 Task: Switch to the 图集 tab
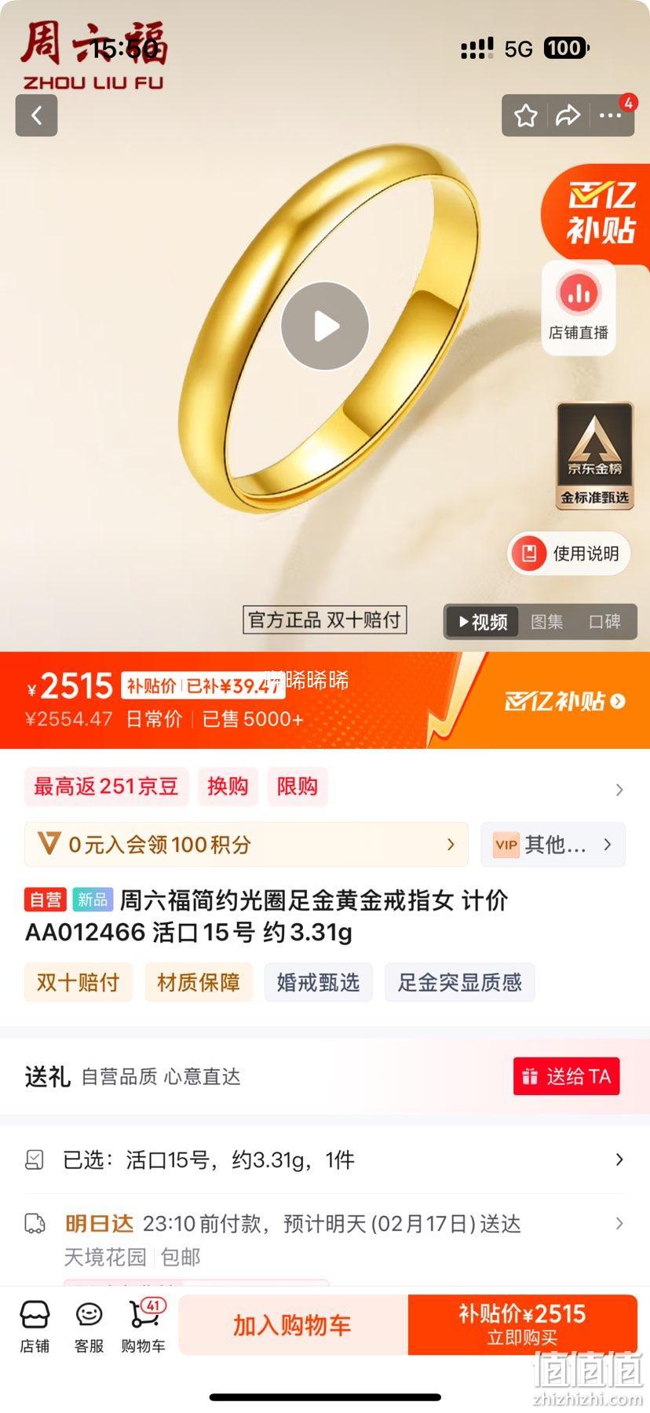point(546,622)
